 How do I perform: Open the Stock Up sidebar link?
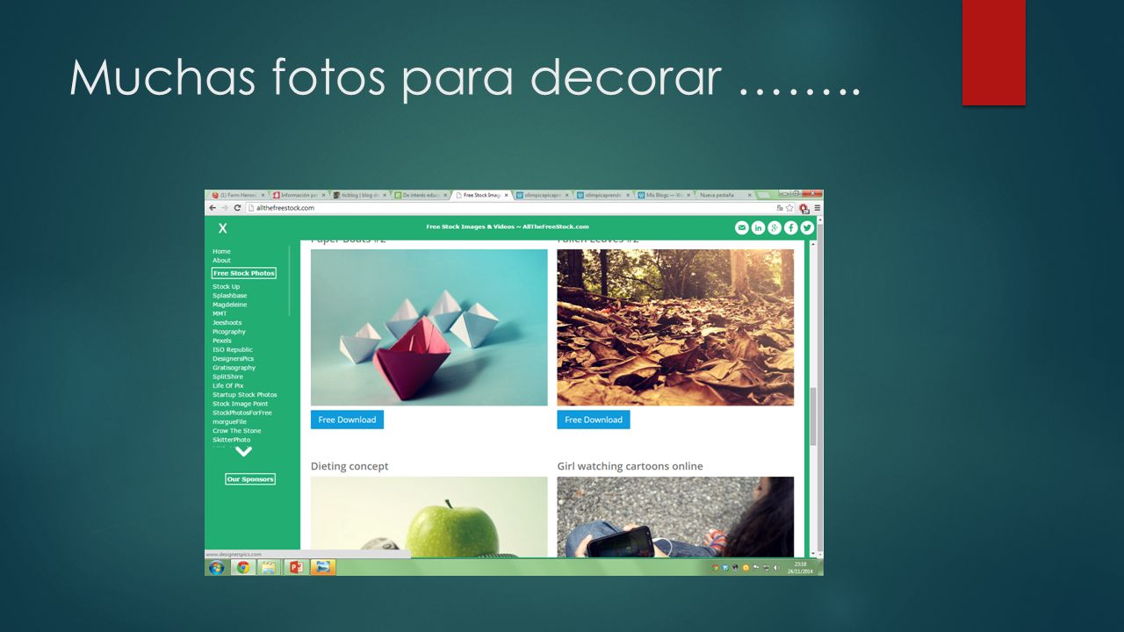point(226,286)
